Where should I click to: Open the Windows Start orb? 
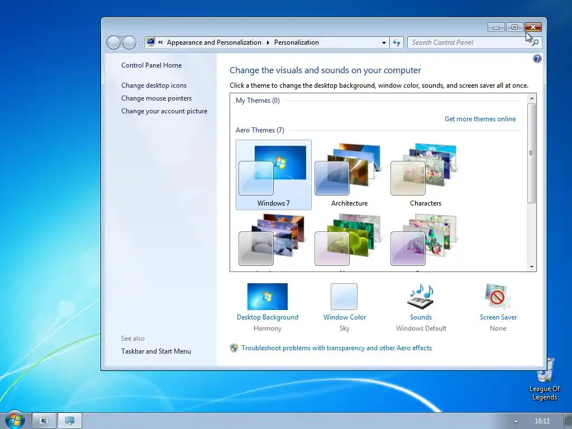point(15,420)
